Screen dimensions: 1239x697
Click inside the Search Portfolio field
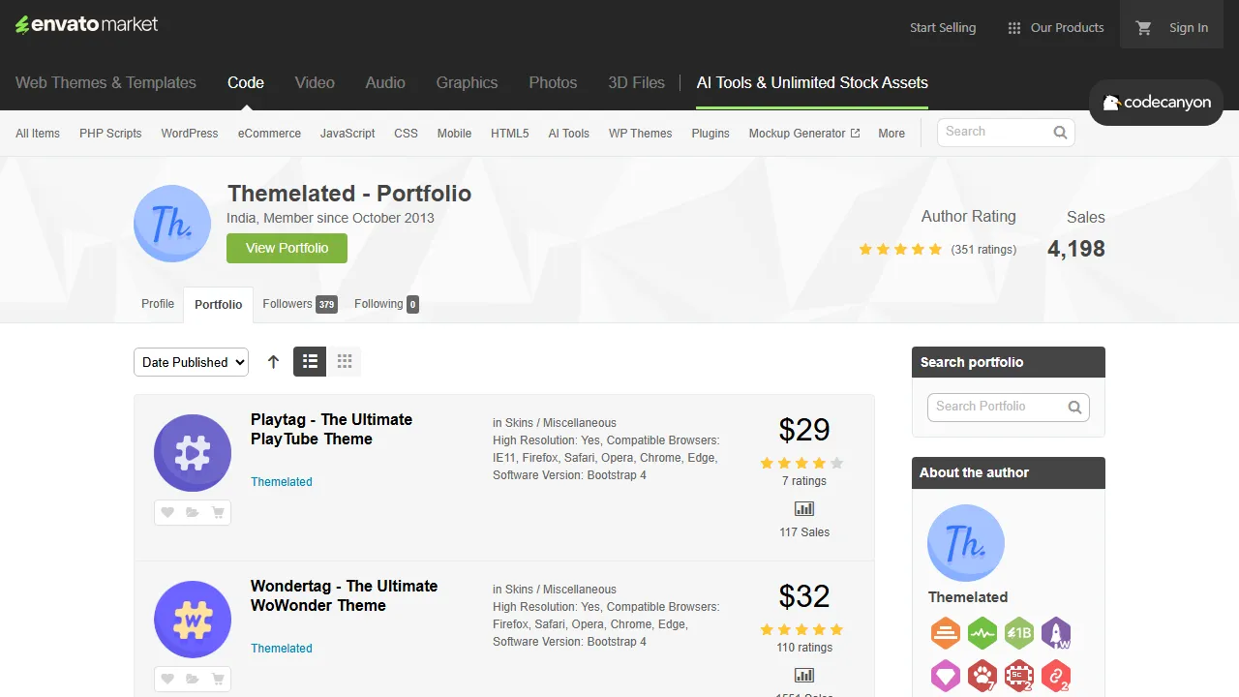point(997,407)
